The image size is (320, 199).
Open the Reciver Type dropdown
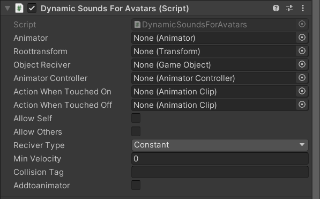click(x=220, y=145)
